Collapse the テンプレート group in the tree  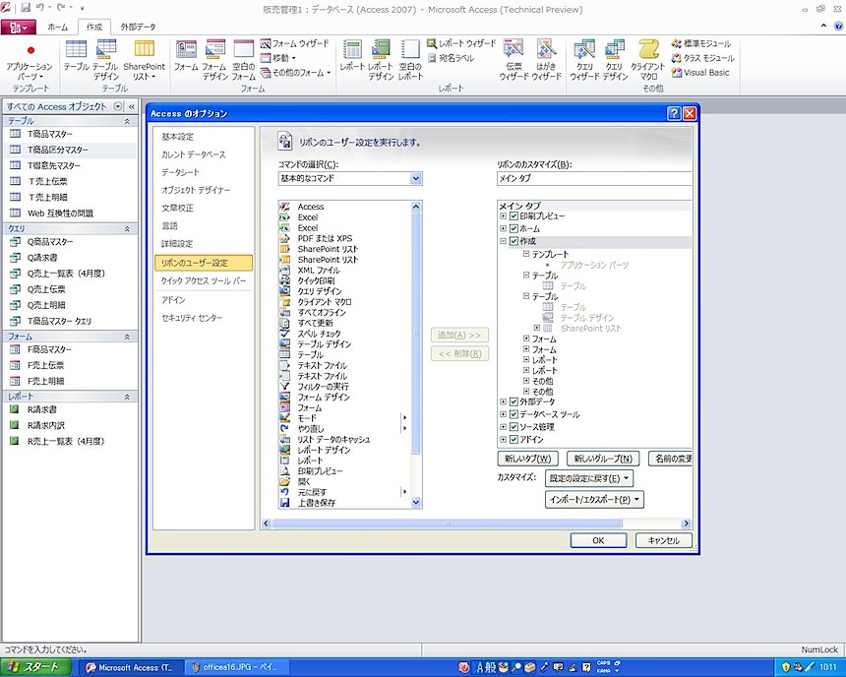(x=526, y=254)
